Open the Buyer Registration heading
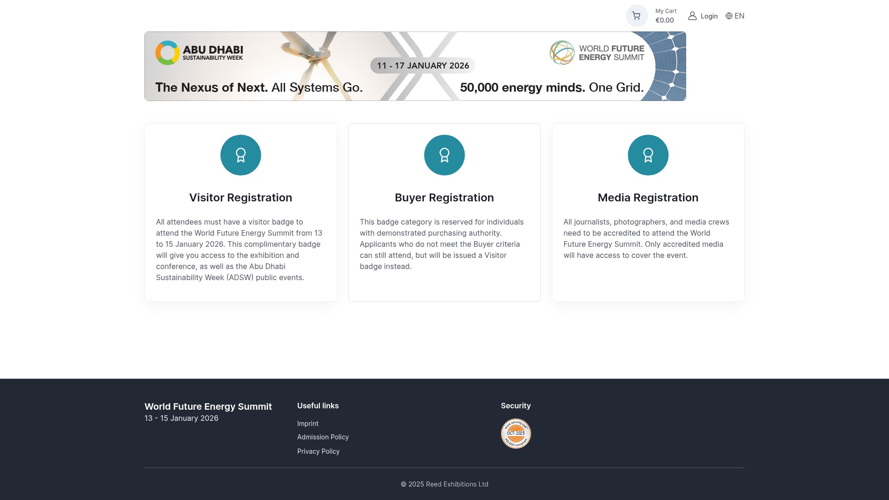 pyautogui.click(x=444, y=198)
